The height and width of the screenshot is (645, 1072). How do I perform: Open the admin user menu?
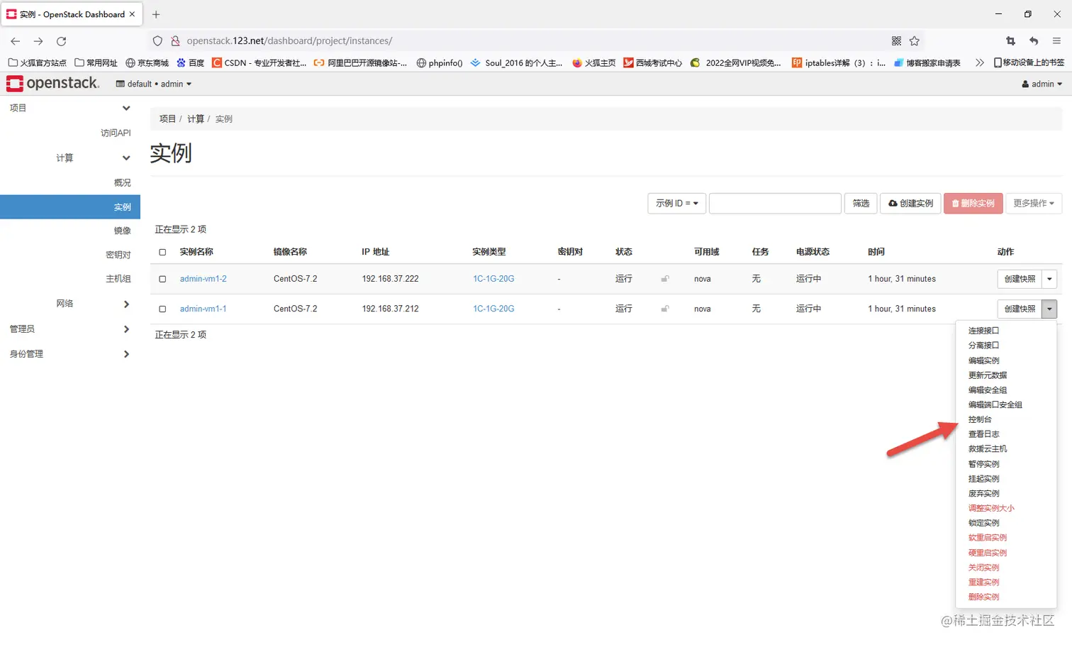point(1042,84)
